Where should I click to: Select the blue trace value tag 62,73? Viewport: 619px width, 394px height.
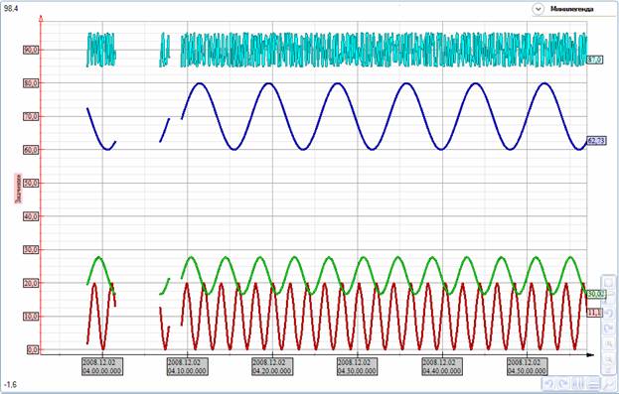click(596, 141)
